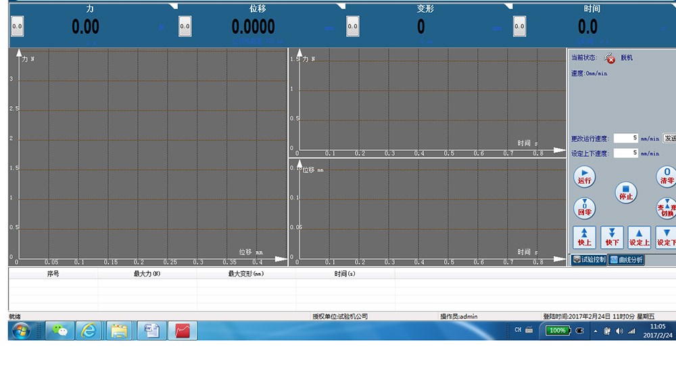Click the force-time graph at top

click(x=427, y=102)
